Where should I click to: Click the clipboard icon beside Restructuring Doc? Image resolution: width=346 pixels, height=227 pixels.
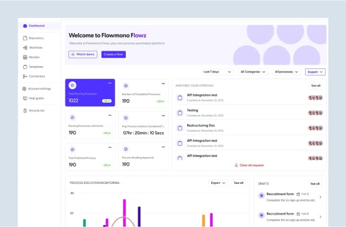coord(180,128)
